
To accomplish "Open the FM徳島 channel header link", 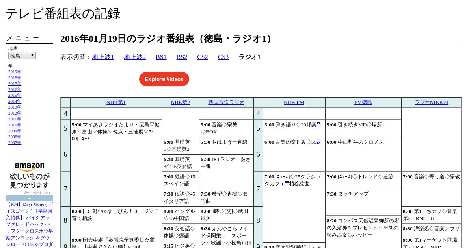I will tap(363, 102).
